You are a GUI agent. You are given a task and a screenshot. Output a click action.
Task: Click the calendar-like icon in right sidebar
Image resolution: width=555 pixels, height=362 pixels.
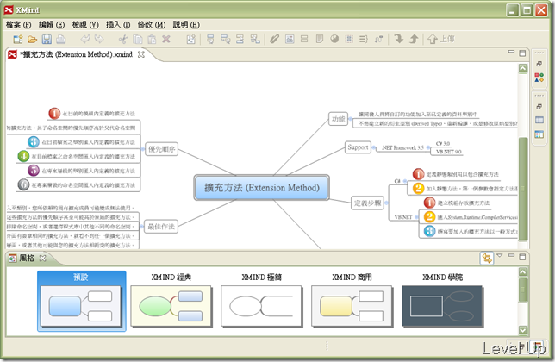click(539, 134)
